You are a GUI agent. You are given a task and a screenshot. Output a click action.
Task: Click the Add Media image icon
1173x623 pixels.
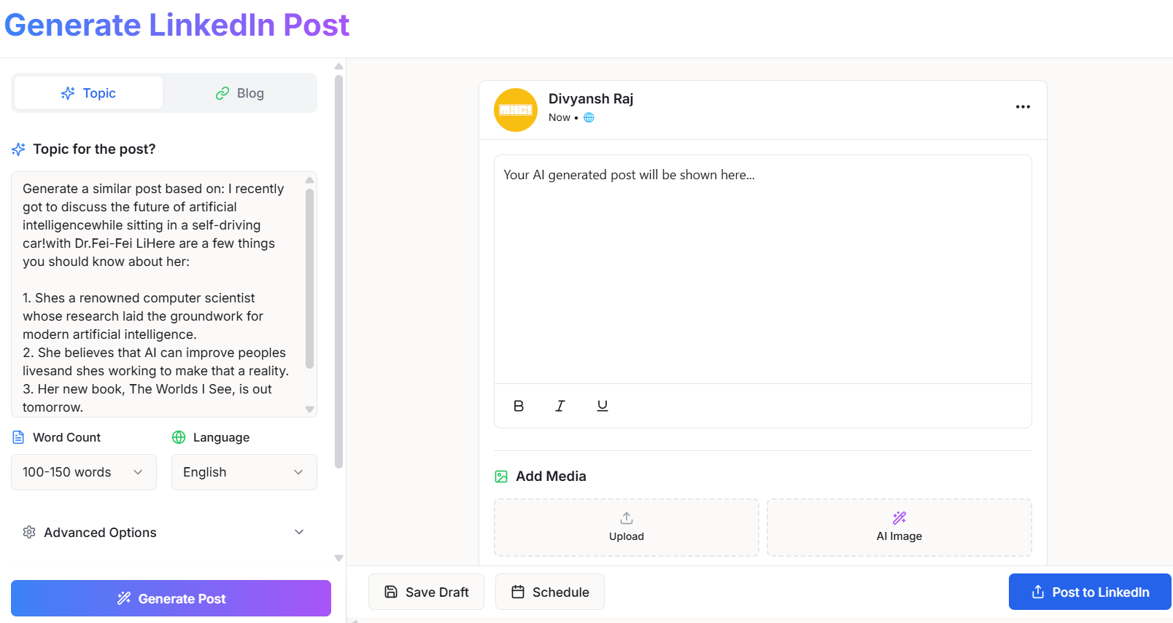tap(501, 477)
